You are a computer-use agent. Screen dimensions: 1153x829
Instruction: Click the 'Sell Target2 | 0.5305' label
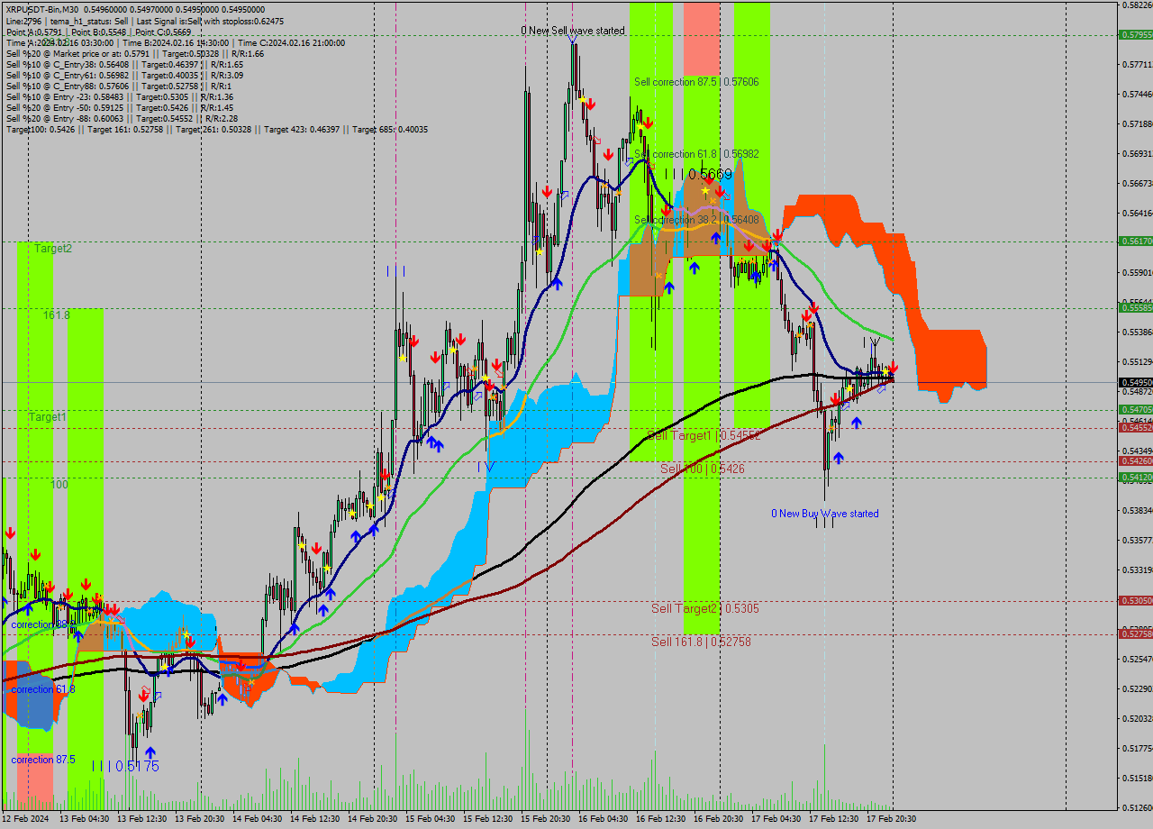coord(705,608)
